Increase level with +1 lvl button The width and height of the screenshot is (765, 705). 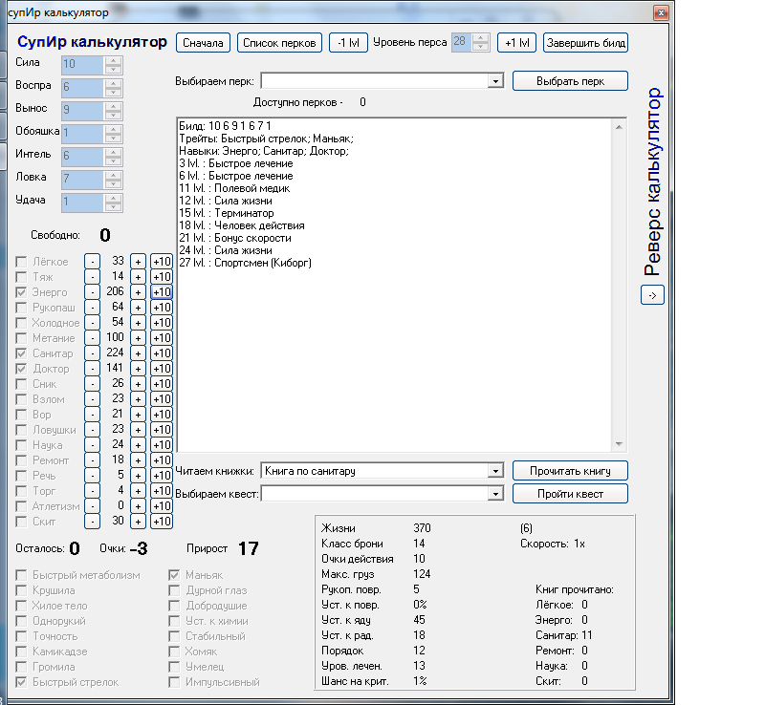(x=516, y=43)
